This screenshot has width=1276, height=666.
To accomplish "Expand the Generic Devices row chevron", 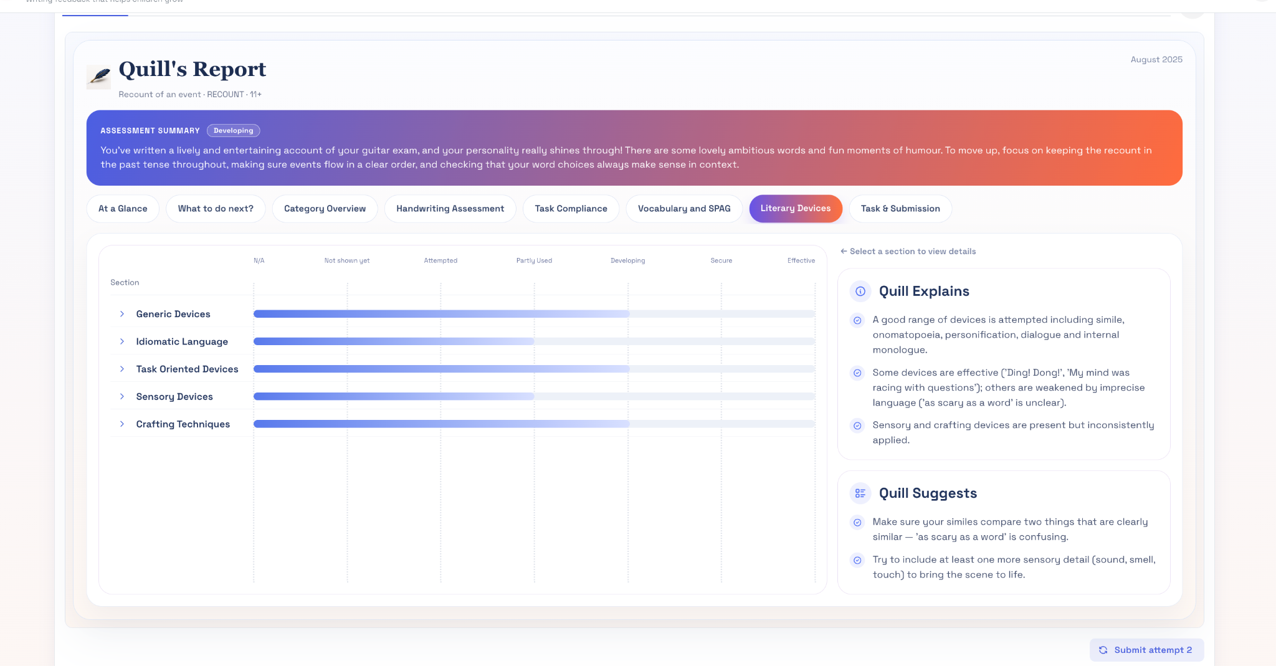I will [x=122, y=314].
